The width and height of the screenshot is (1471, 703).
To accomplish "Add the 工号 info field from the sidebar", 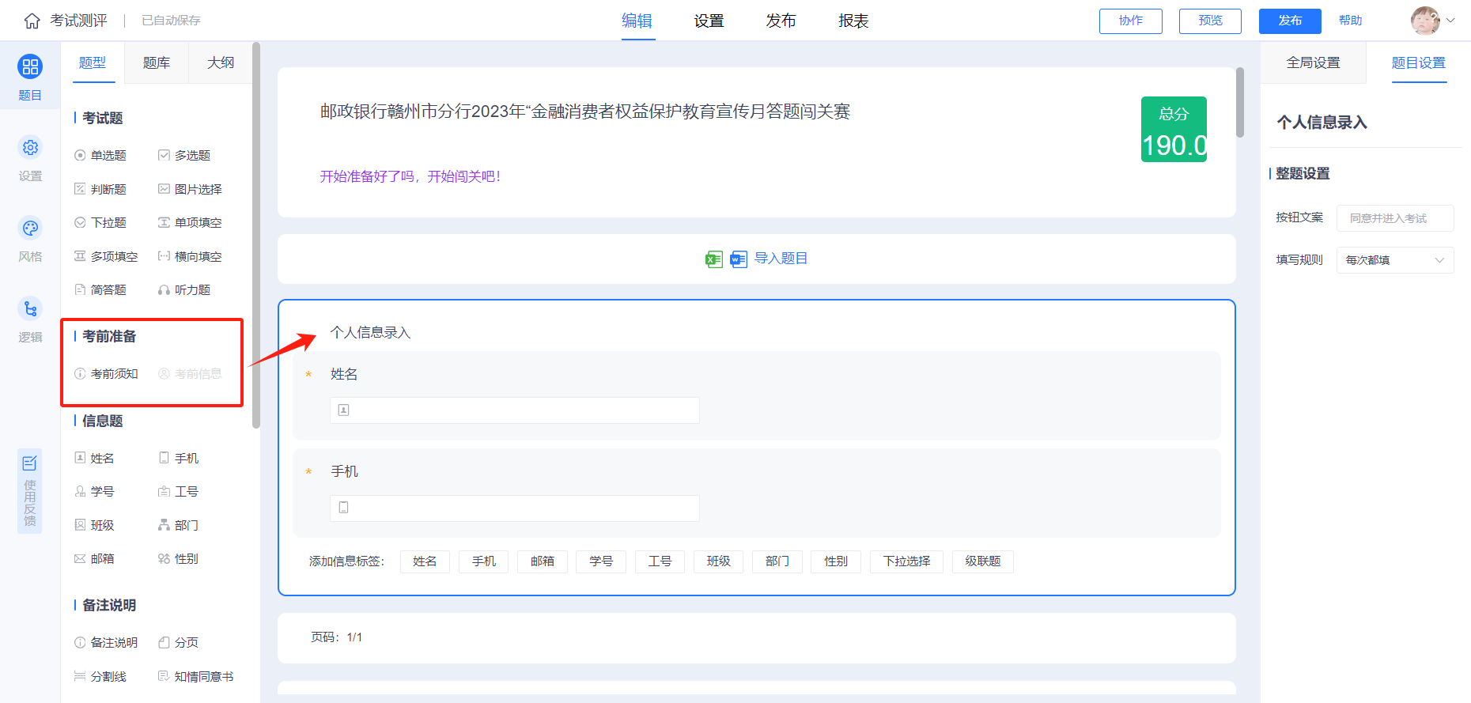I will click(x=179, y=492).
